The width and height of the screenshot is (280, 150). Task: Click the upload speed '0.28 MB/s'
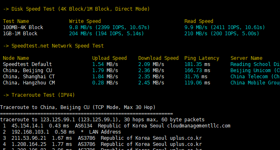[x=105, y=83]
